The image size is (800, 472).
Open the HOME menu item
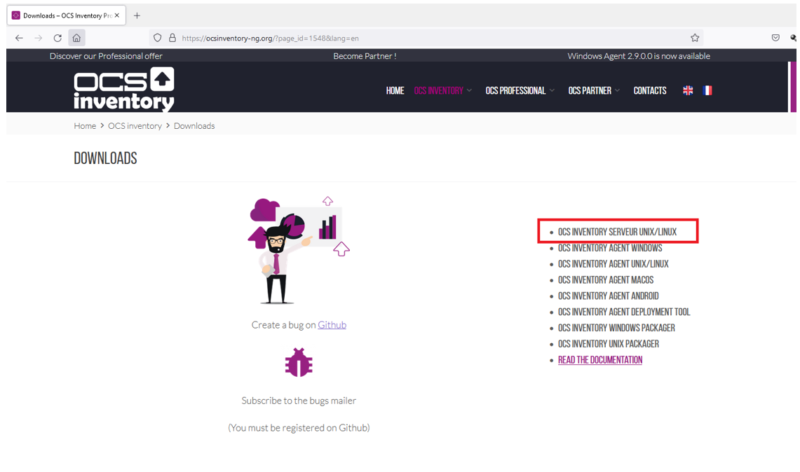[395, 91]
